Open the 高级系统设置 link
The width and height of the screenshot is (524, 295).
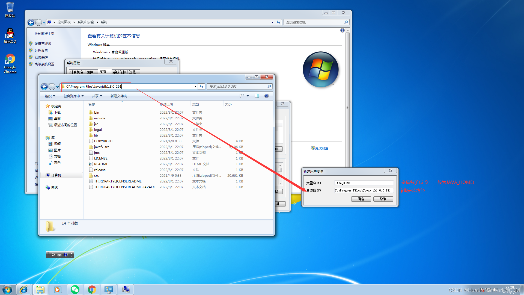(44, 64)
